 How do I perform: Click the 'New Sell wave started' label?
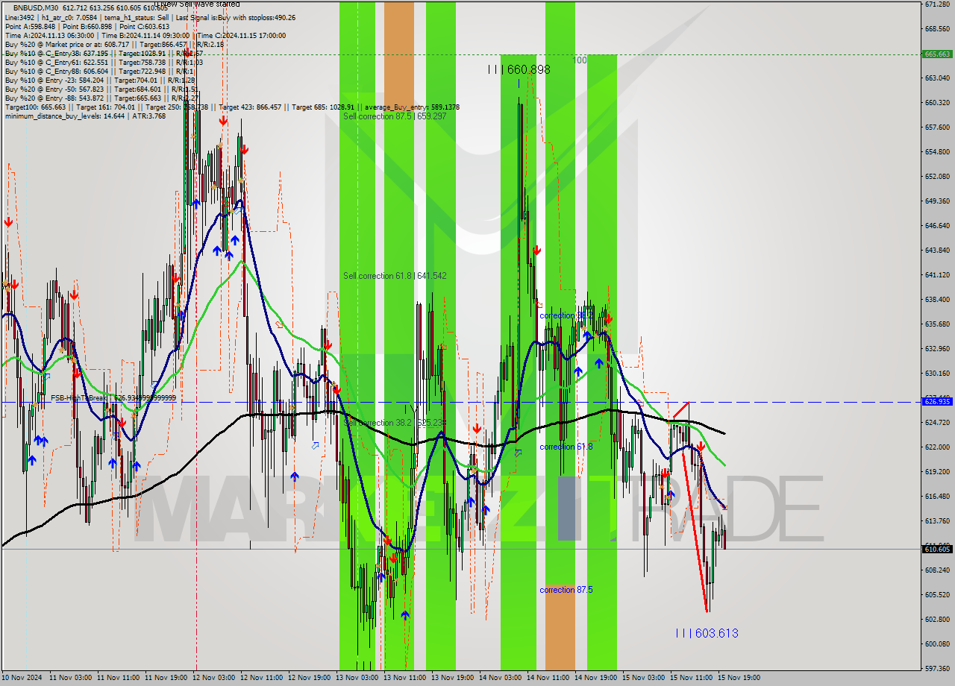pos(198,4)
